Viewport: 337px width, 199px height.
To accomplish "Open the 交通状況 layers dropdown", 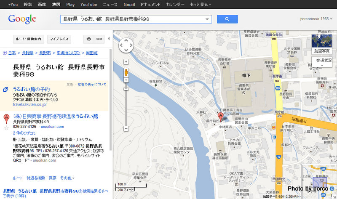I will 322,62.
